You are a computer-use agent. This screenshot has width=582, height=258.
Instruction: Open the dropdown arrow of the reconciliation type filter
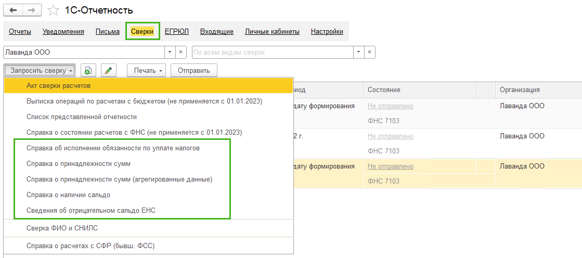click(x=358, y=53)
